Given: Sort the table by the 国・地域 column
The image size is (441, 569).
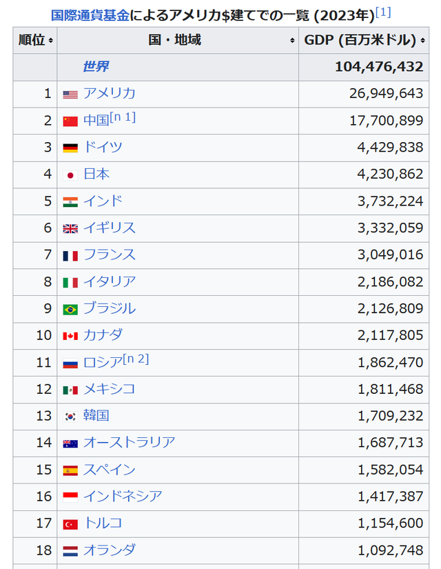Looking at the screenshot, I should coord(291,39).
